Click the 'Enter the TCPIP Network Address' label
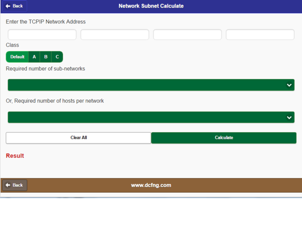Image resolution: width=302 pixels, height=226 pixels. [45, 22]
